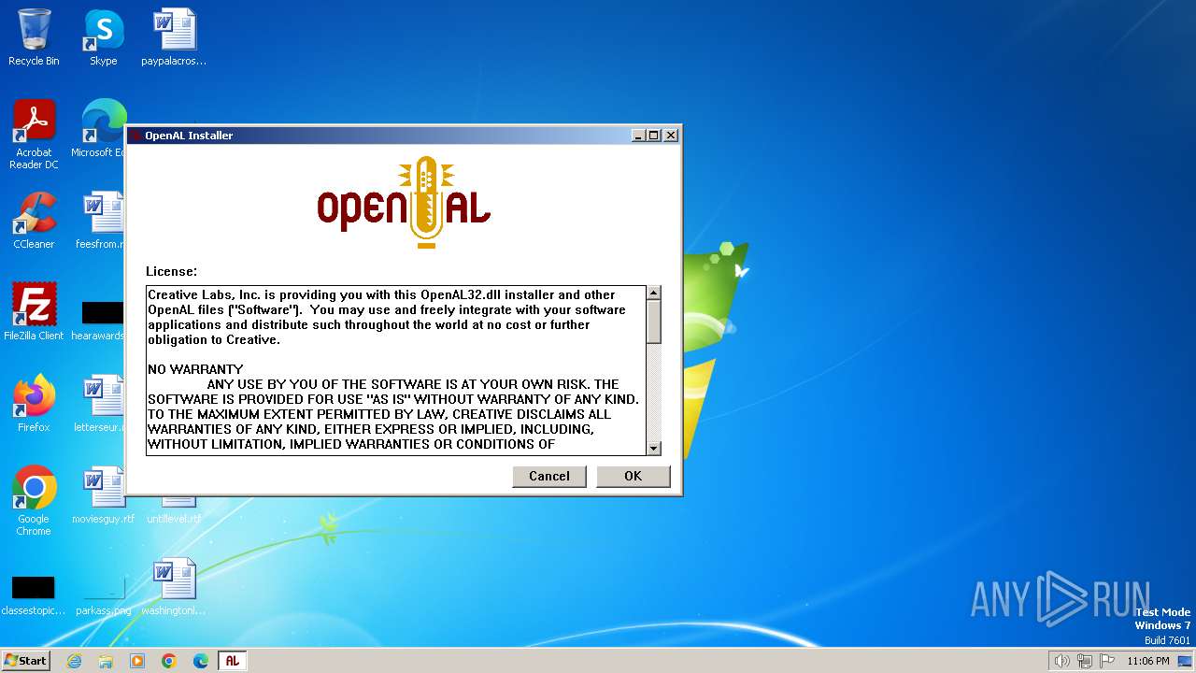Click the license scrollbar thumb

point(654,322)
